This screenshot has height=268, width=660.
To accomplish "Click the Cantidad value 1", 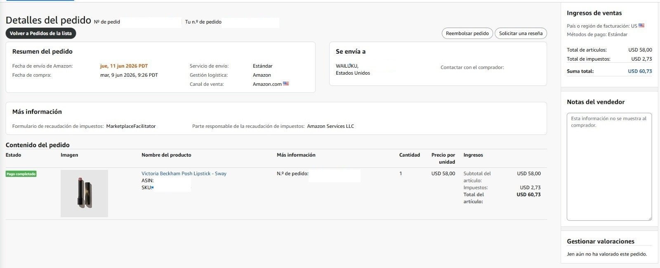I will tap(401, 174).
